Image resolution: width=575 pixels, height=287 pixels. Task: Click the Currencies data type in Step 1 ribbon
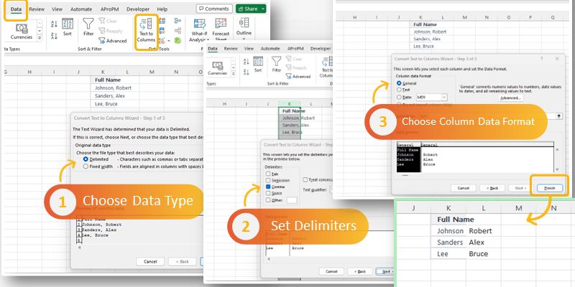tap(22, 32)
